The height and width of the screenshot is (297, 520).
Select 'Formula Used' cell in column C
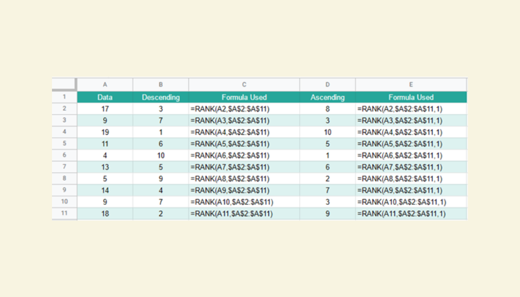click(x=244, y=97)
